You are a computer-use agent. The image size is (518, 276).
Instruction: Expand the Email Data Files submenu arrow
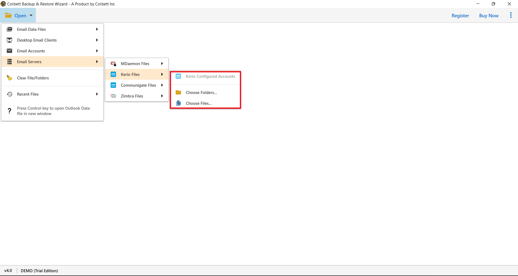click(x=97, y=29)
